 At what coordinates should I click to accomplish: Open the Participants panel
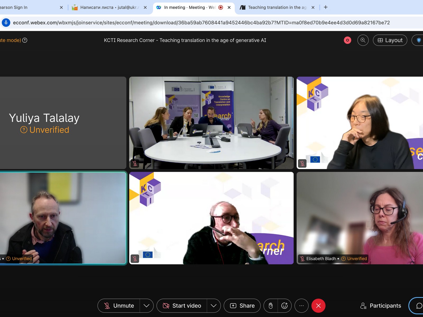click(381, 306)
